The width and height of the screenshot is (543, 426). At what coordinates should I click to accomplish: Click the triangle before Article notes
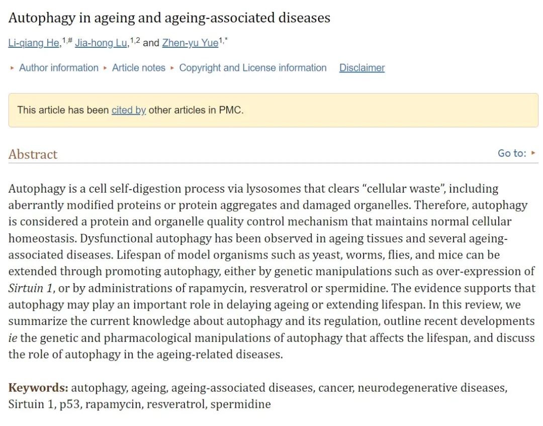[x=105, y=68]
